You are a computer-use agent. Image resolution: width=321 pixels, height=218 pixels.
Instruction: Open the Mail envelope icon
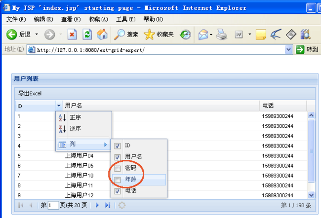click(x=203, y=35)
